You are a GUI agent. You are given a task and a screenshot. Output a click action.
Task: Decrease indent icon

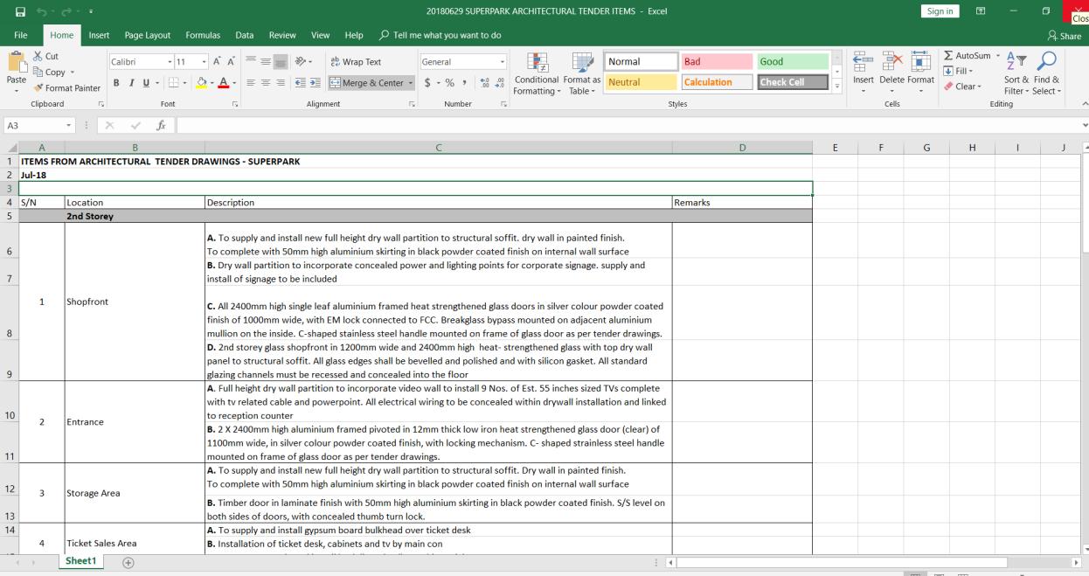(x=300, y=83)
